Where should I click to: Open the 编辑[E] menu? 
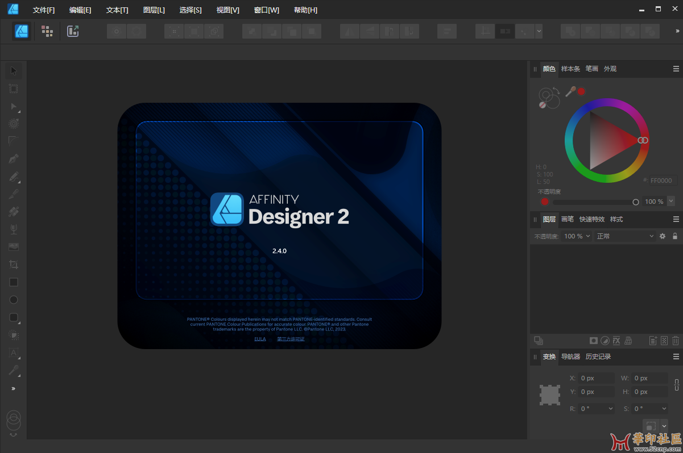pos(80,10)
